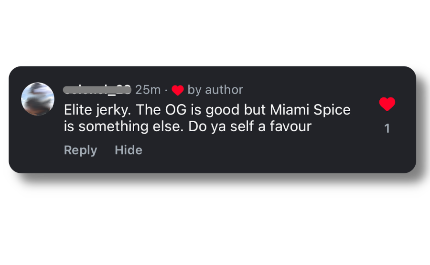Click small heart beside "by author"
The image size is (430, 265).
[x=178, y=90]
